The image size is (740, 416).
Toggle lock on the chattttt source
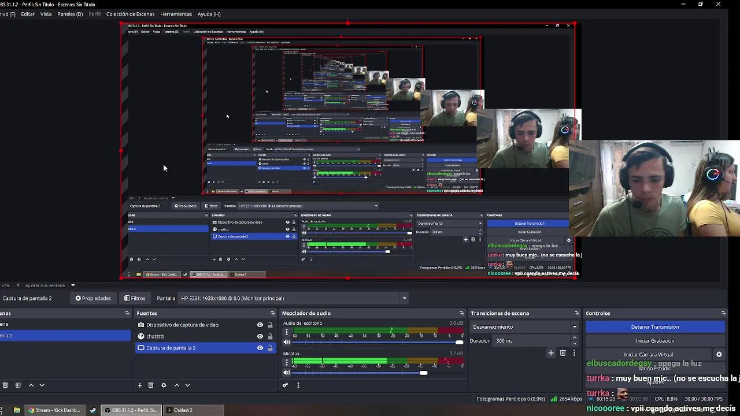click(x=270, y=336)
